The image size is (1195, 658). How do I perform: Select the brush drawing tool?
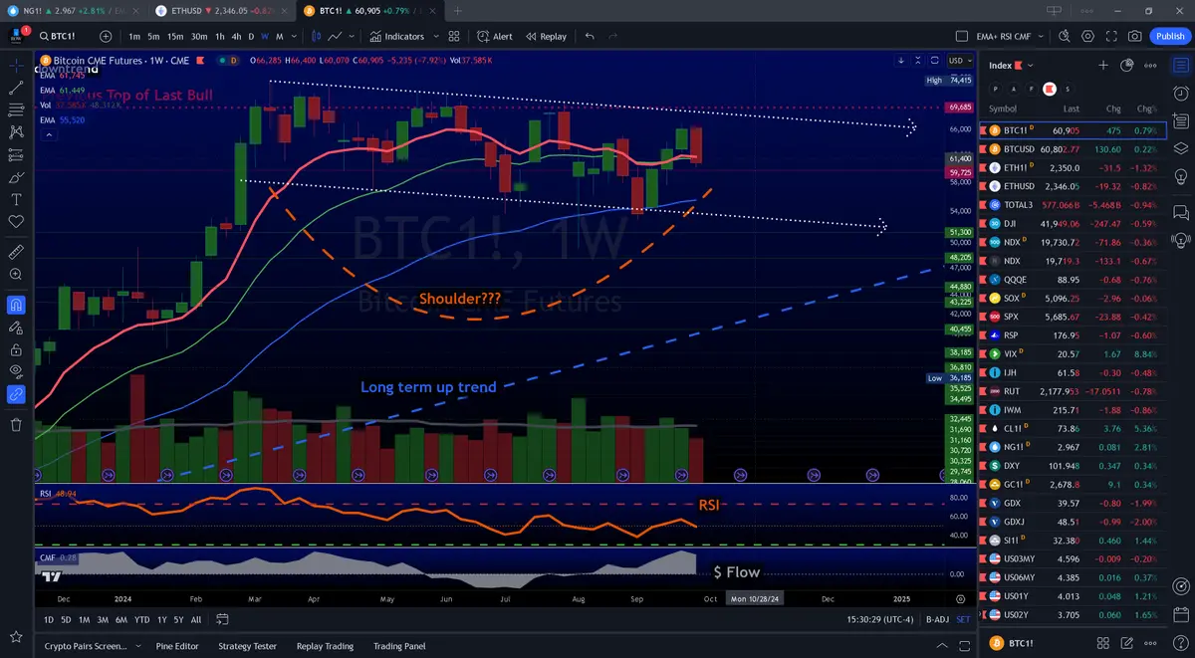pos(16,177)
